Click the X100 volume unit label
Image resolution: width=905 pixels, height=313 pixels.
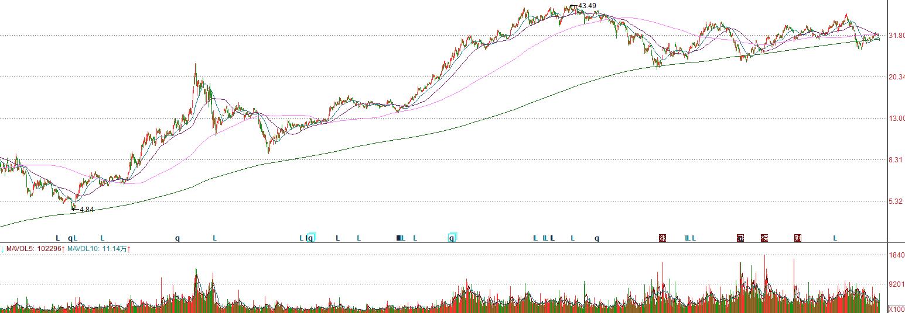coord(896,309)
